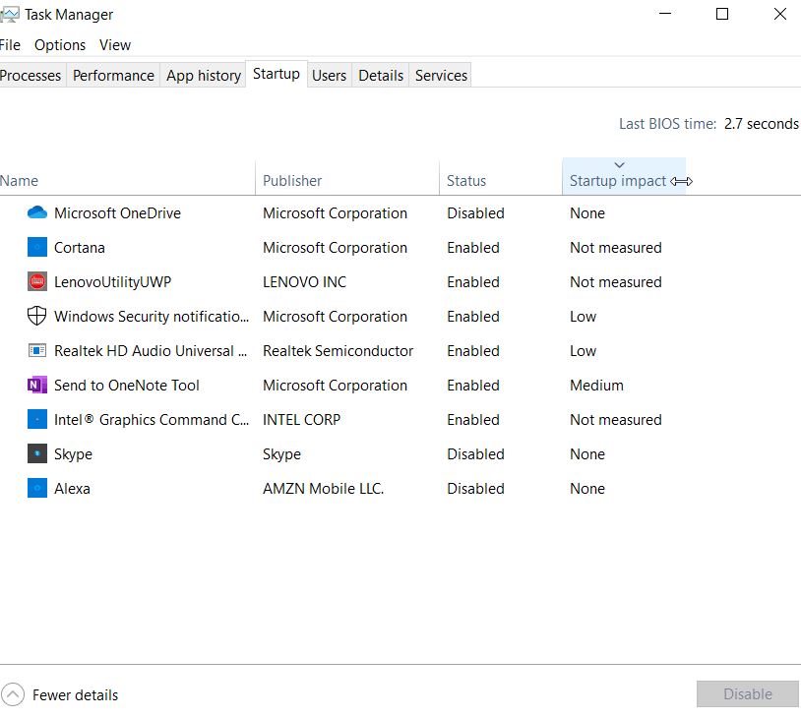Viewport: 801px width, 718px height.
Task: Click the Intel Graphics Command Center icon
Action: click(36, 419)
